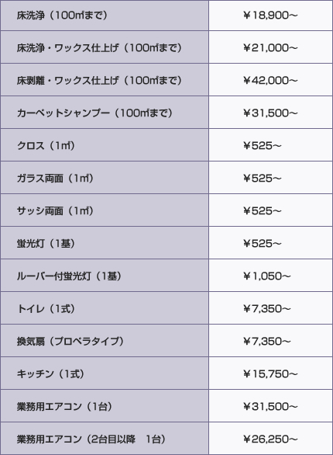Click the ガラス両面（1㎡）service label

pyautogui.click(x=55, y=178)
